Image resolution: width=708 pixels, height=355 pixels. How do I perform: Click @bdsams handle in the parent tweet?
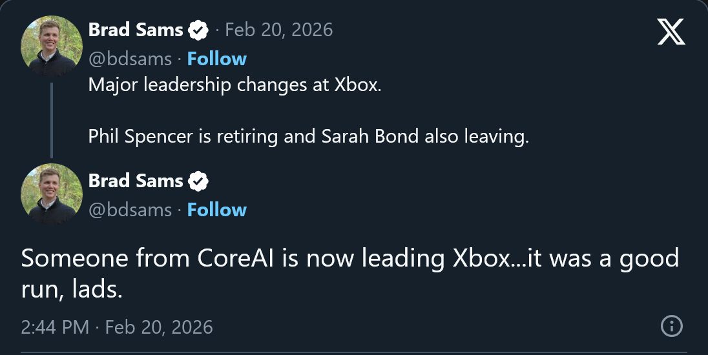(x=130, y=59)
